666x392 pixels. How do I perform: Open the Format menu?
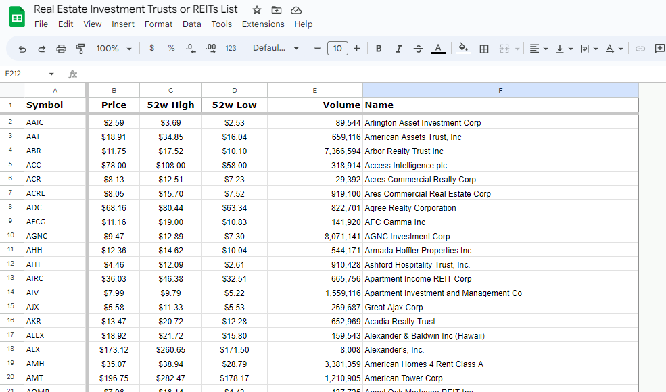click(x=158, y=24)
